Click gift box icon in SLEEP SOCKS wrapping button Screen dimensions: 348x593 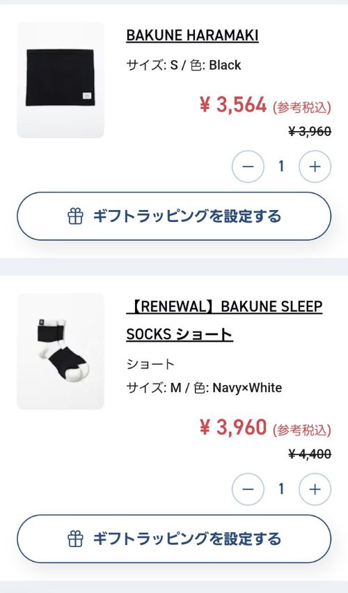(75, 539)
